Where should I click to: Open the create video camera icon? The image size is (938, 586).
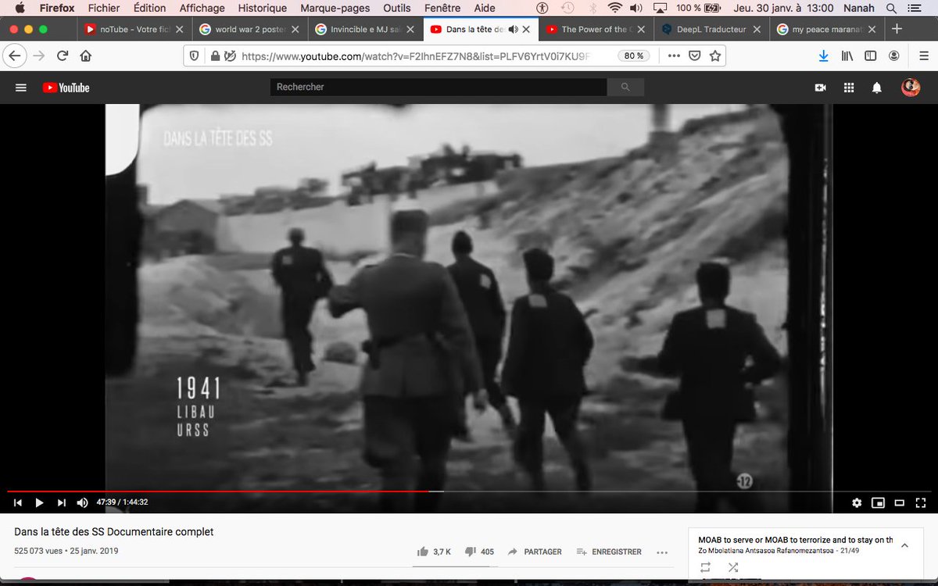[x=821, y=88]
